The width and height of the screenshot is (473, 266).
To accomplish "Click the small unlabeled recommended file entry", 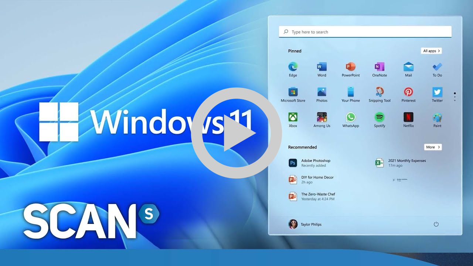I will point(400,180).
